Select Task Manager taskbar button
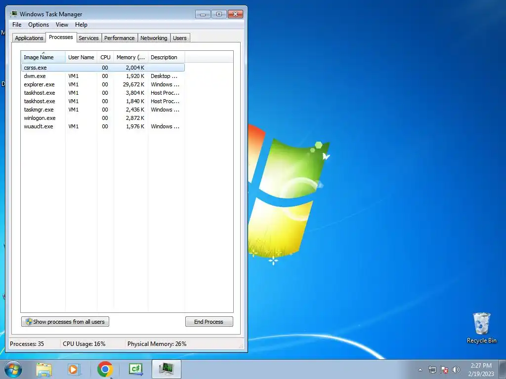Viewport: 506px width, 379px height. 167,369
